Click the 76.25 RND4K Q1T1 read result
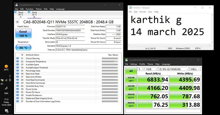Viewport: 220px width, 115px height. (153, 105)
